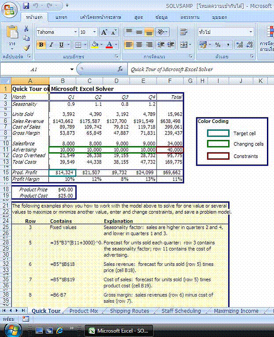Open the fill color dropdown arrow
274x337 pixels.
(x=102, y=45)
